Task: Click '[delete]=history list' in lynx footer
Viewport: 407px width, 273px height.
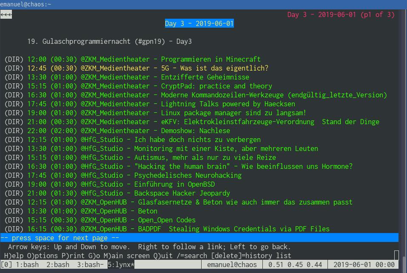Action: point(251,256)
